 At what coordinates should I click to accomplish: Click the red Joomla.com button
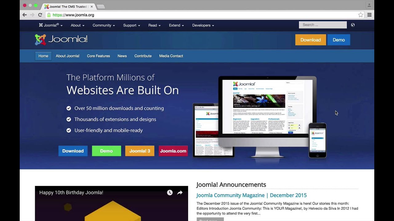(173, 151)
